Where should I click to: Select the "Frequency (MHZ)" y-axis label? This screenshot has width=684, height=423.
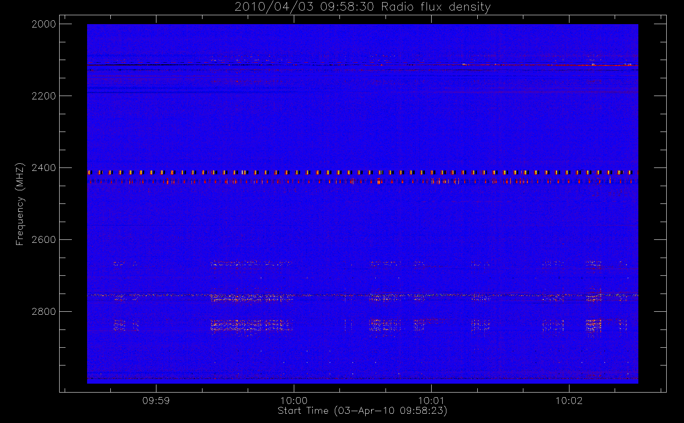(x=19, y=204)
